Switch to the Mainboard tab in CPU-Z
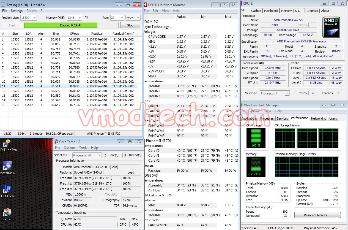This screenshot has height=230, width=348. coord(271,11)
